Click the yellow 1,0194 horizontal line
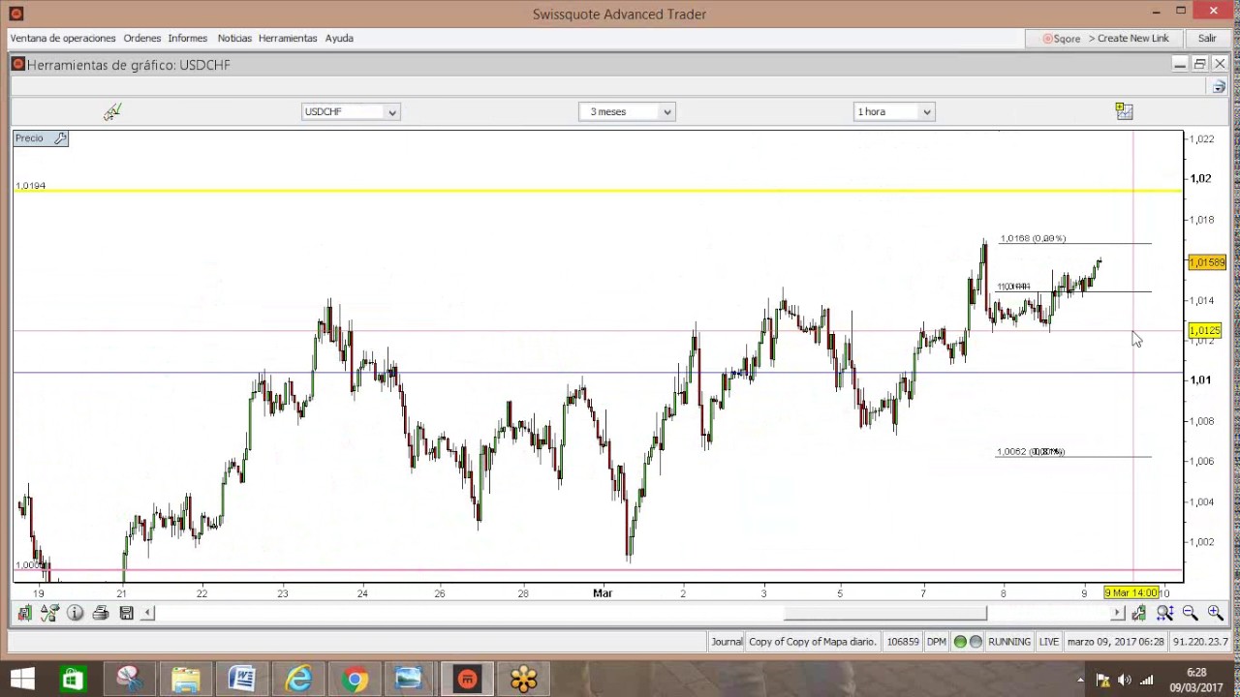This screenshot has width=1240, height=697. (597, 191)
